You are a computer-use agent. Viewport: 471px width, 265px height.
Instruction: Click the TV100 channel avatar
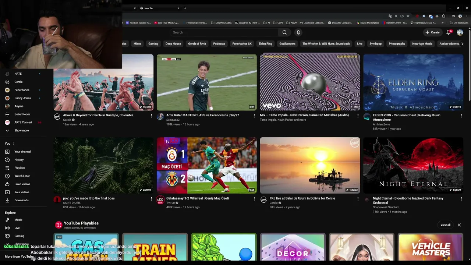click(x=160, y=200)
